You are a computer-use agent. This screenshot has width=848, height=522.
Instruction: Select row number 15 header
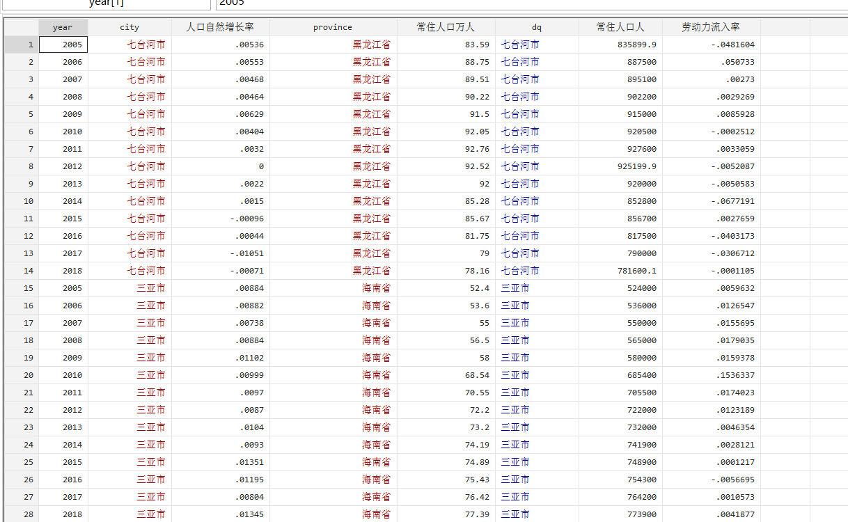tap(22, 288)
